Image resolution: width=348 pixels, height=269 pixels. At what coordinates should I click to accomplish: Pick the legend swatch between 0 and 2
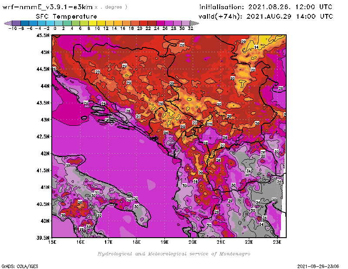point(59,23)
